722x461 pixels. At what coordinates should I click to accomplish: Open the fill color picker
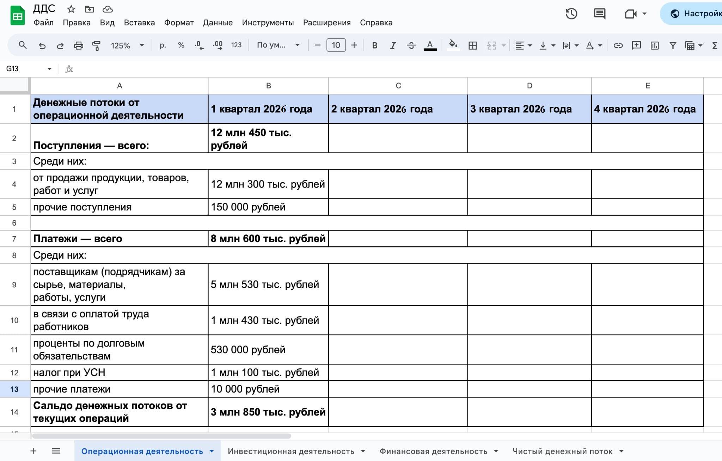(453, 45)
